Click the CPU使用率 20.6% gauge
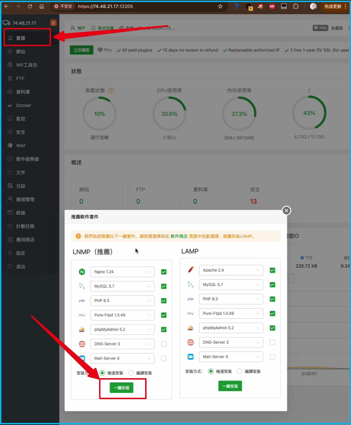This screenshot has width=351, height=425. (x=169, y=114)
